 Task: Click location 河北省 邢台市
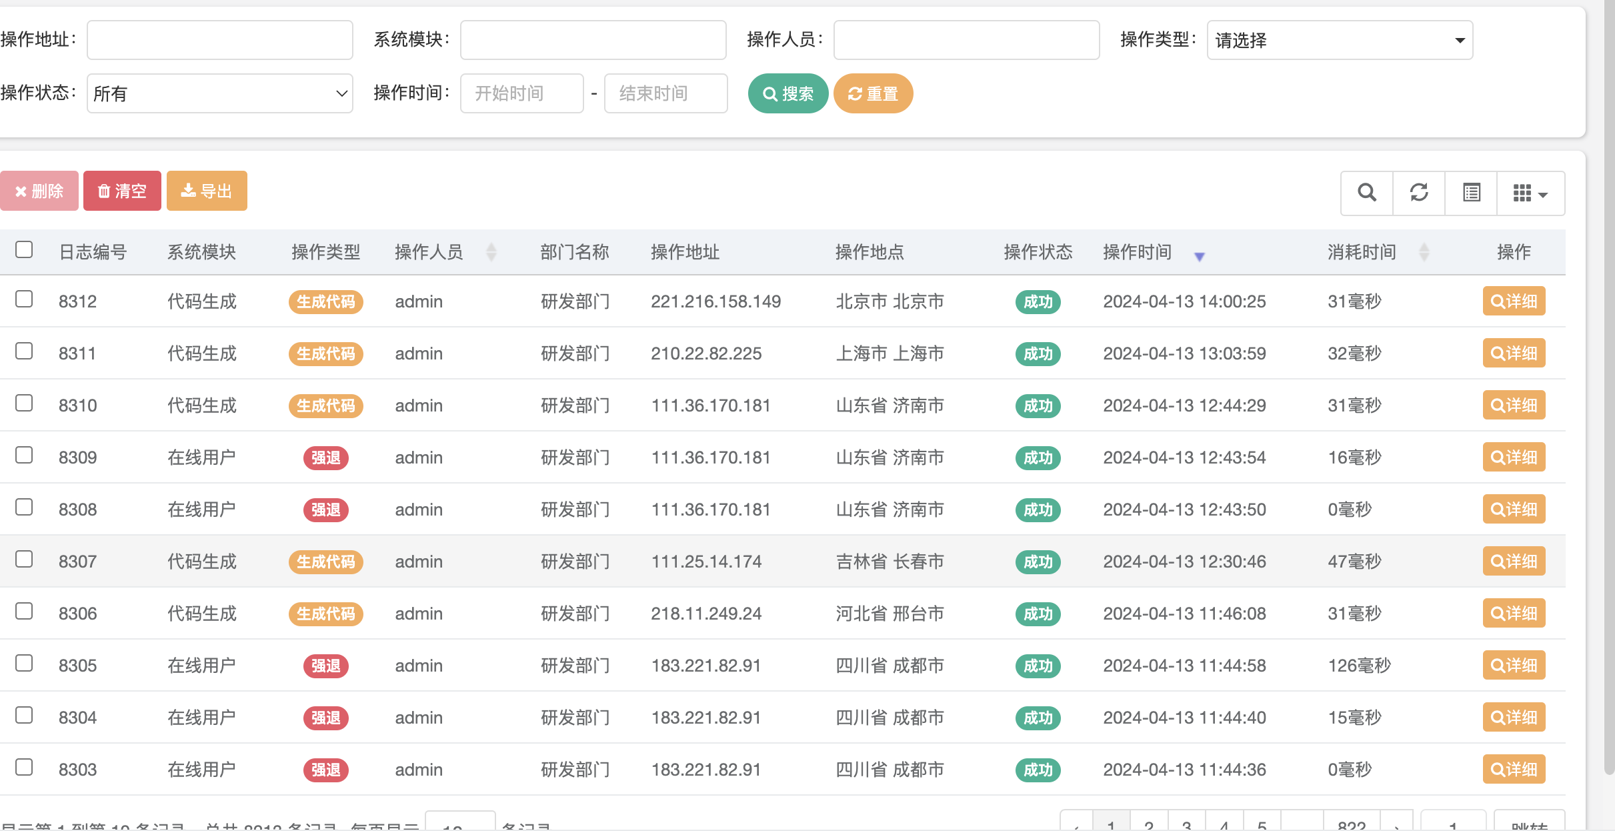(890, 614)
